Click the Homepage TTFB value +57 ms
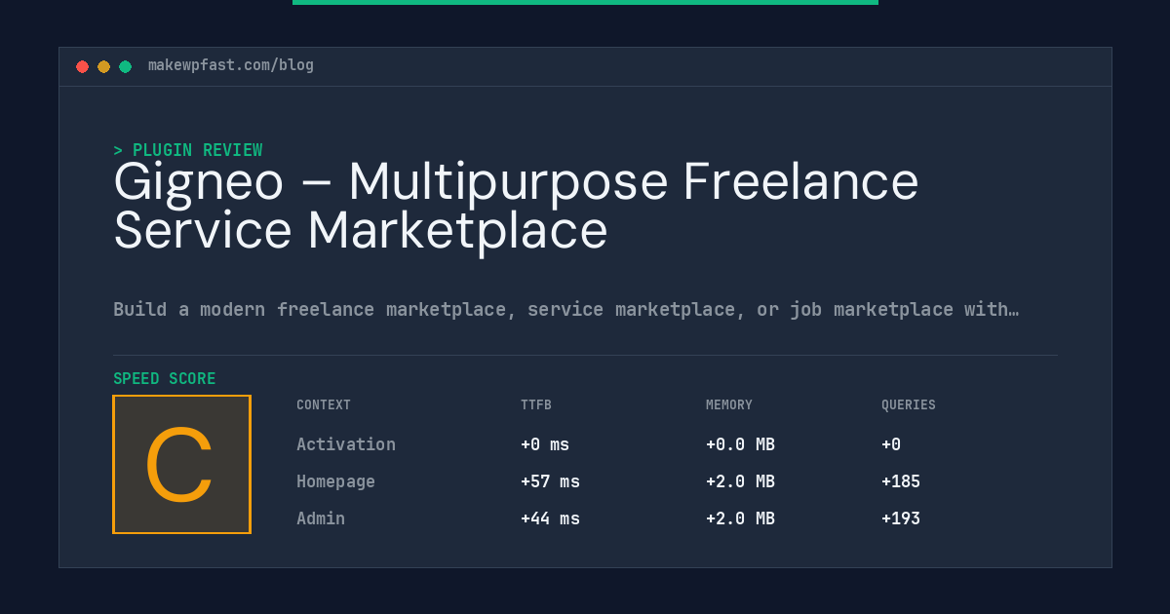Image resolution: width=1170 pixels, height=614 pixels. [x=550, y=481]
